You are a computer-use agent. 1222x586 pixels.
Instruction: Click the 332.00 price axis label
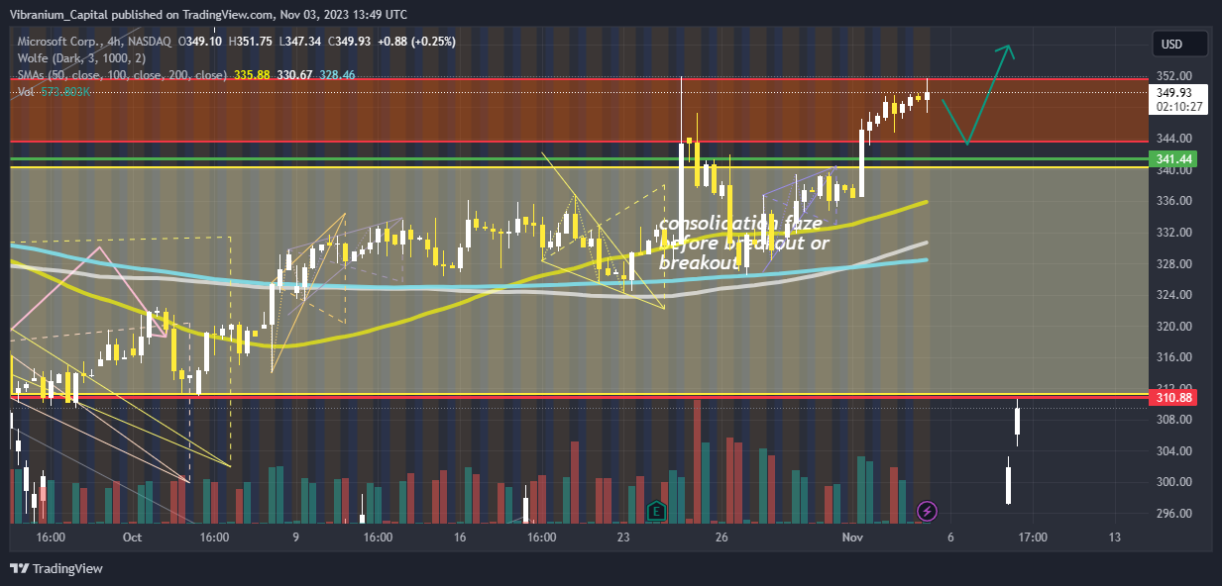[x=1173, y=232]
